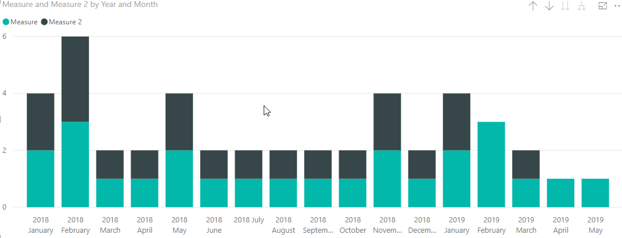This screenshot has height=238, width=622.
Task: Select 2018 June teal Measure segment
Action: click(214, 193)
